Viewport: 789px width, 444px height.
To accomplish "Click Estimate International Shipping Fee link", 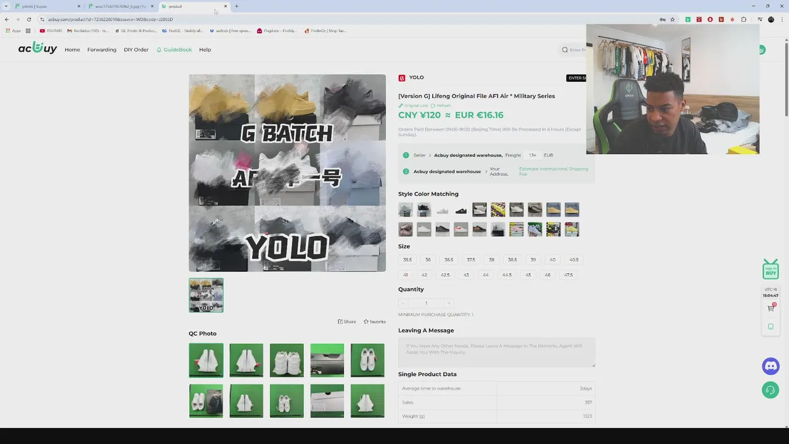I will pyautogui.click(x=554, y=171).
